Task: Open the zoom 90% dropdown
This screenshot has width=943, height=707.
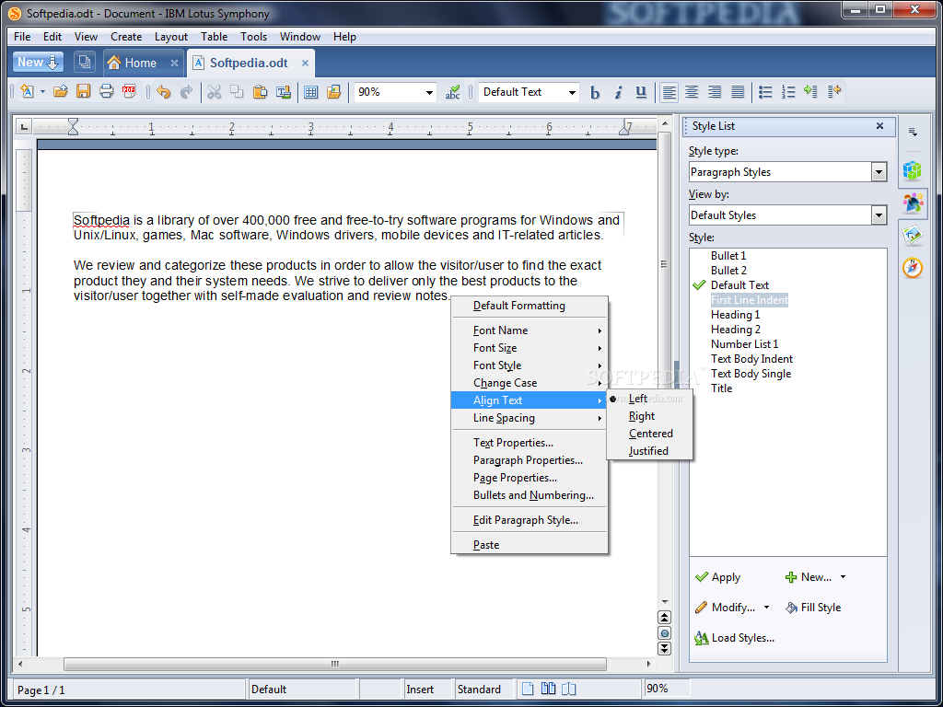Action: pos(429,93)
